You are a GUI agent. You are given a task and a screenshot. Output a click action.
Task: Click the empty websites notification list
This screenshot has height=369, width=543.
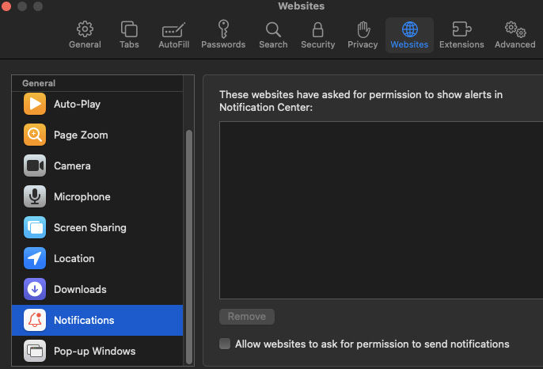[x=381, y=210]
